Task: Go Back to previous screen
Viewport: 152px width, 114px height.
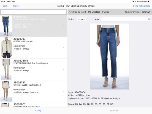Action: pyautogui.click(x=5, y=6)
